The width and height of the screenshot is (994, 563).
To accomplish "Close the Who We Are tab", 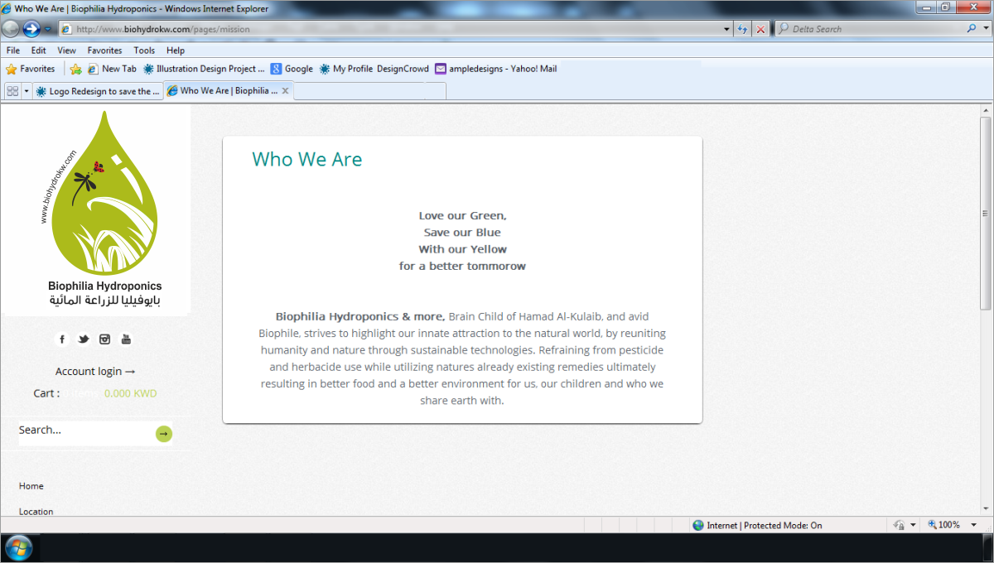I will [x=286, y=91].
